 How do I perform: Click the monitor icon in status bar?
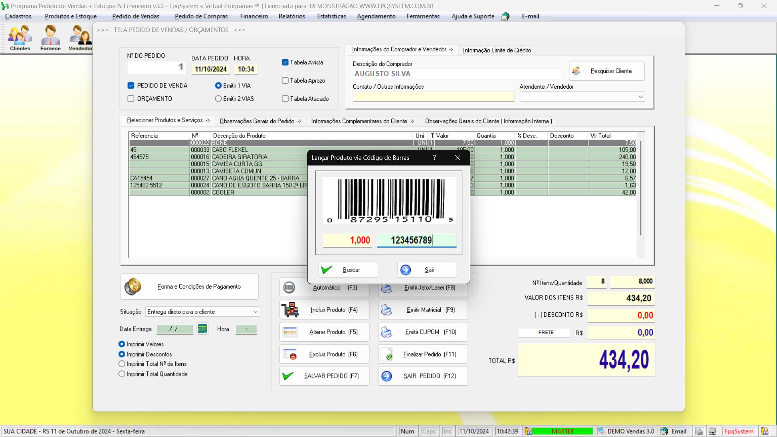coord(713,431)
